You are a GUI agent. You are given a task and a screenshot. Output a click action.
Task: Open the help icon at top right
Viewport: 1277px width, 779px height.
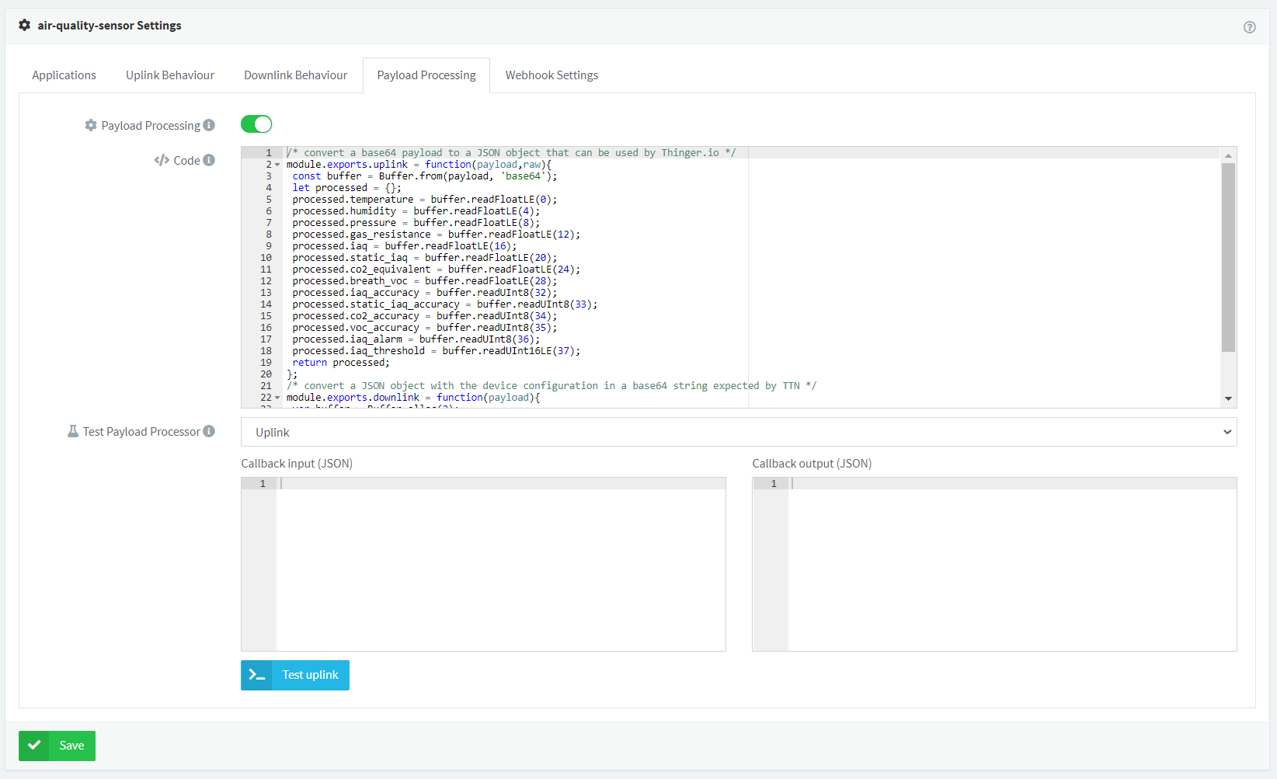coord(1250,27)
